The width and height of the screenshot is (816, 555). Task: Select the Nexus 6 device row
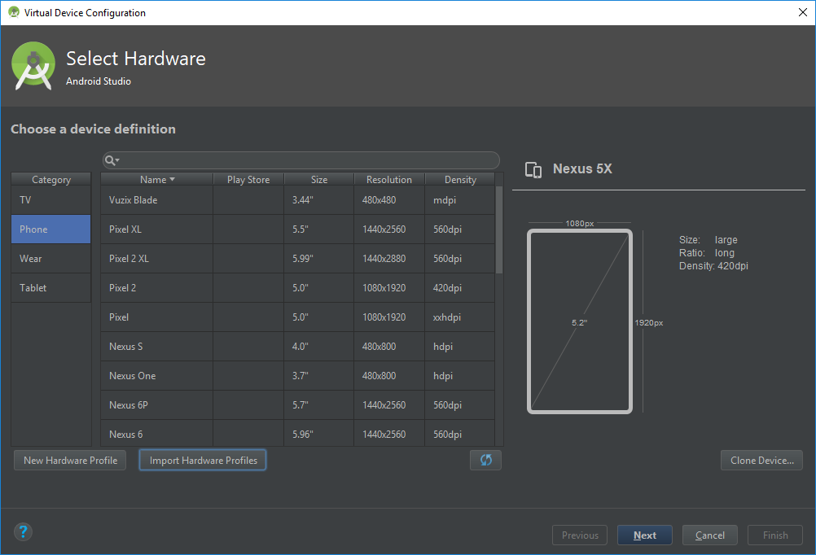pyautogui.click(x=298, y=433)
